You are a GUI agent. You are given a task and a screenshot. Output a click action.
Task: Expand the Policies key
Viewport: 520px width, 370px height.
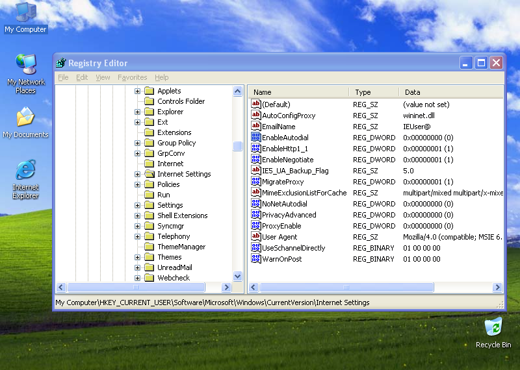(137, 184)
